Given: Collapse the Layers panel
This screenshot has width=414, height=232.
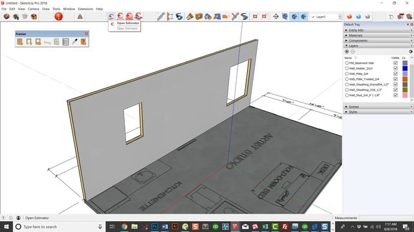Looking at the screenshot, I should (x=378, y=46).
